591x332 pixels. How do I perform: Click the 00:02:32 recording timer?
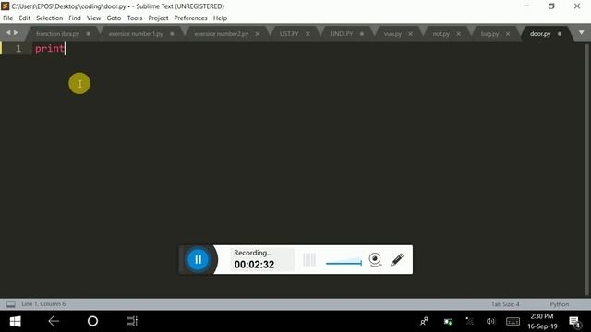point(255,265)
